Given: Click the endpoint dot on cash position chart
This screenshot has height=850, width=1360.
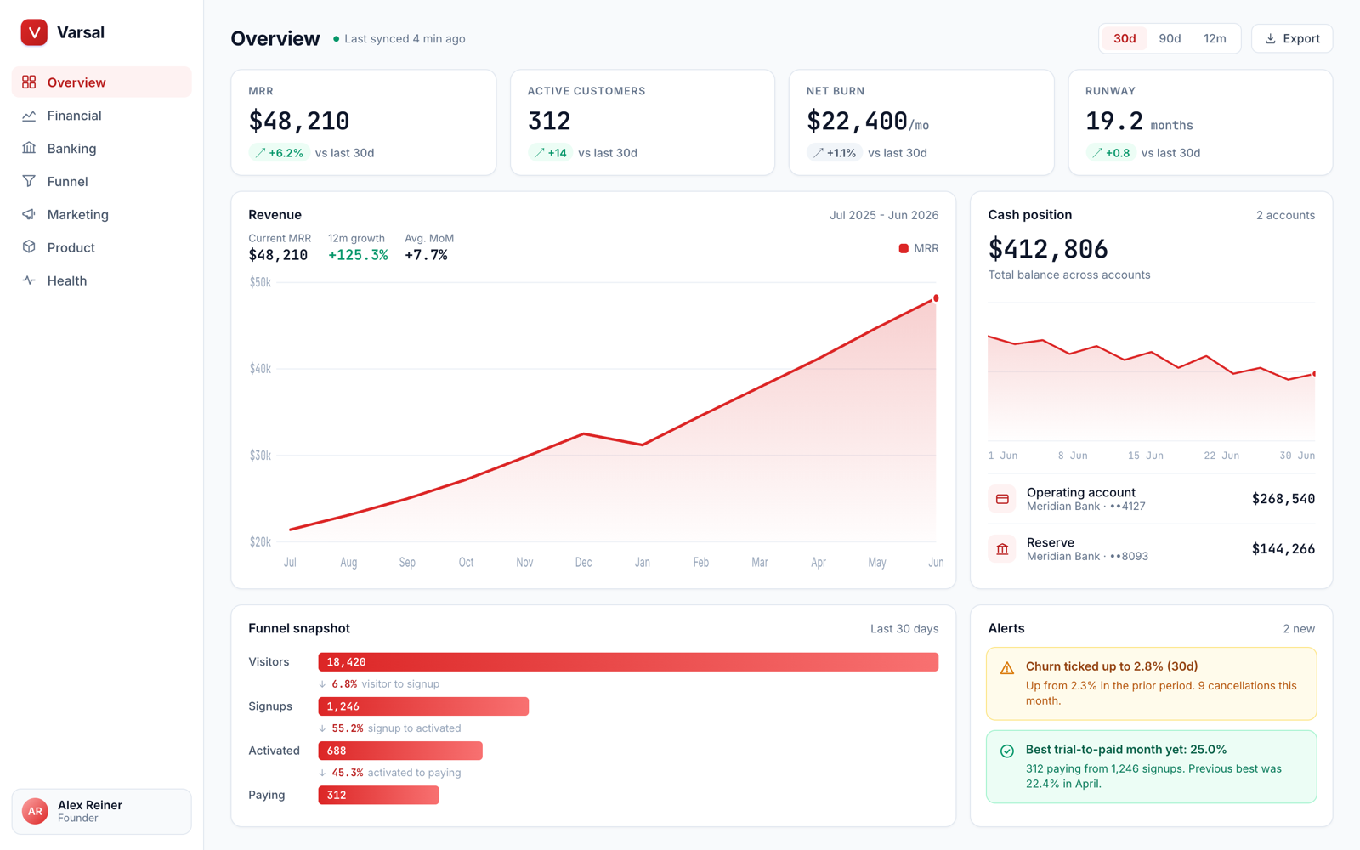Looking at the screenshot, I should 1314,374.
